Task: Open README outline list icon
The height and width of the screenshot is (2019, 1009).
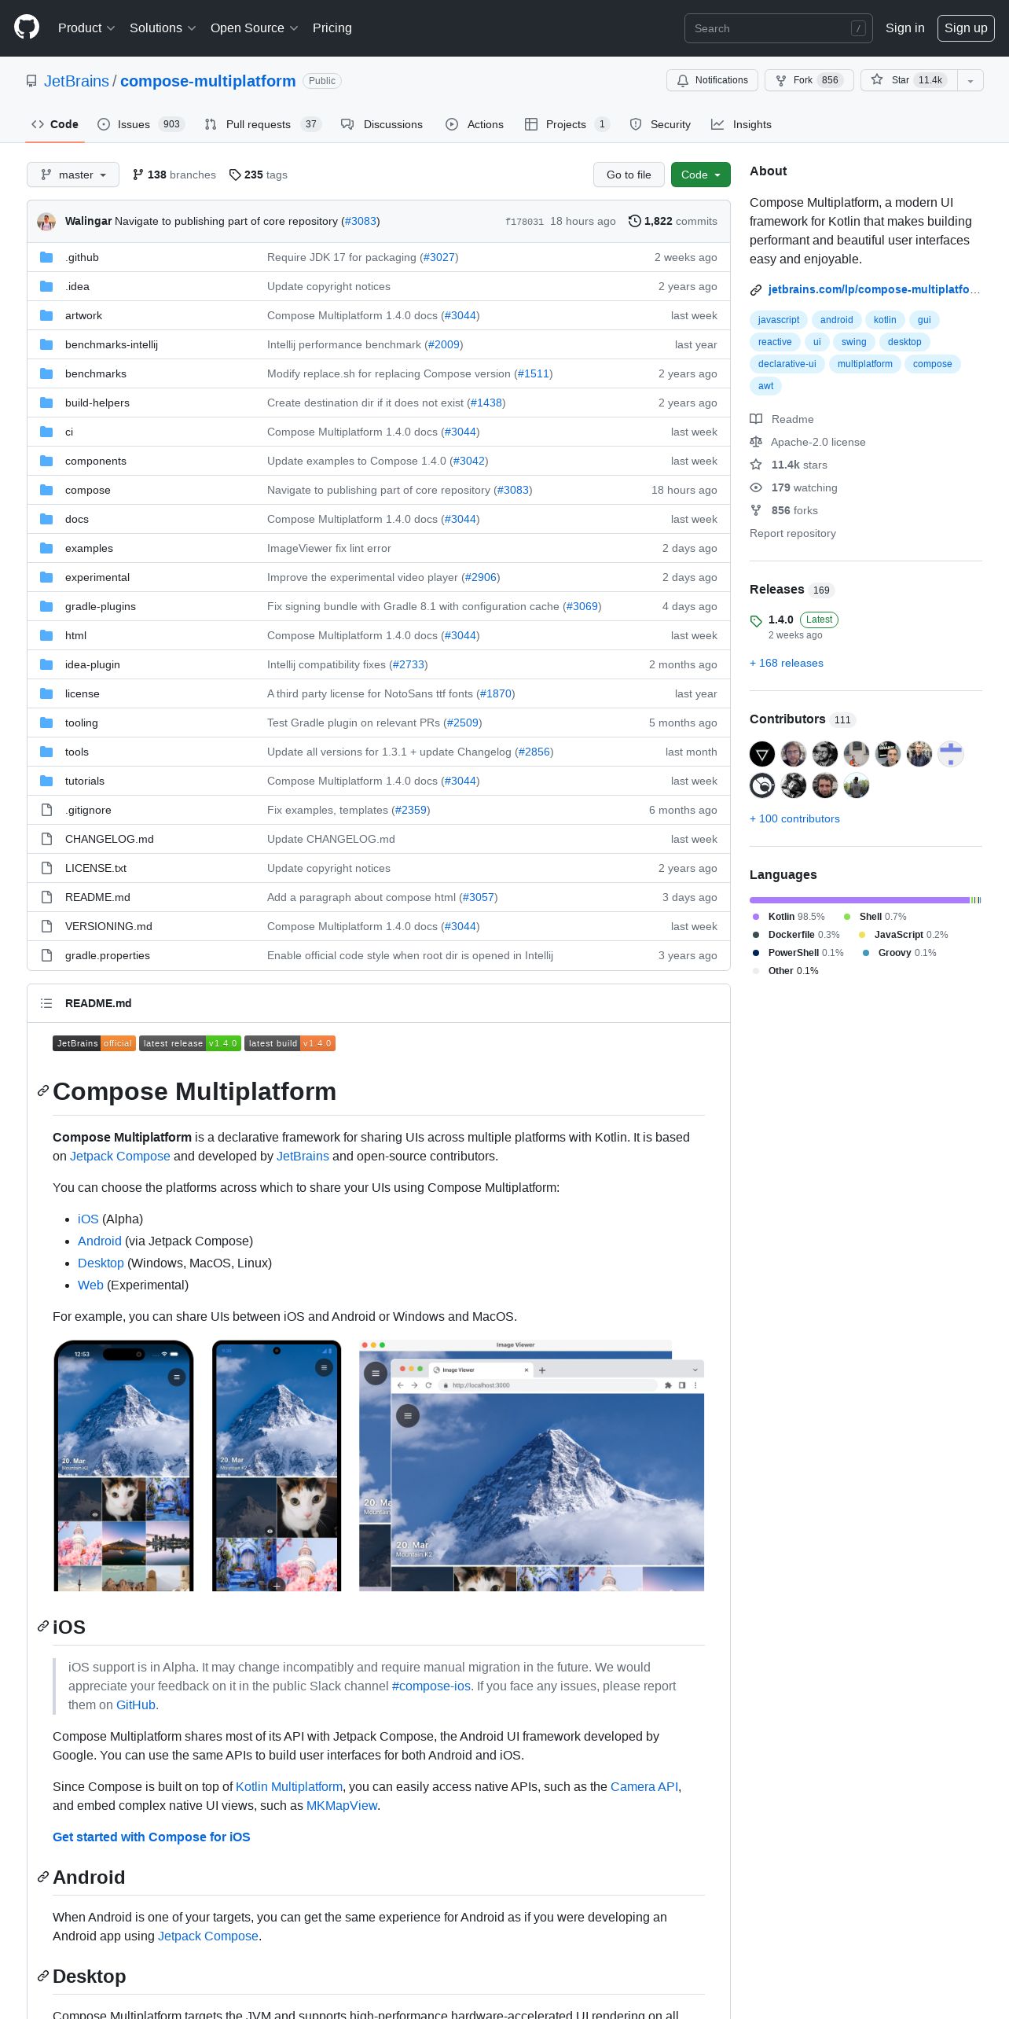Action: pyautogui.click(x=46, y=1003)
